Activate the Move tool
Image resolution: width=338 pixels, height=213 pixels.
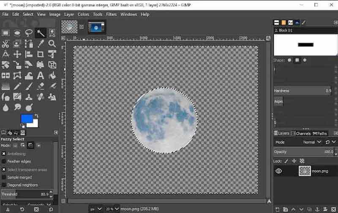pos(17,54)
